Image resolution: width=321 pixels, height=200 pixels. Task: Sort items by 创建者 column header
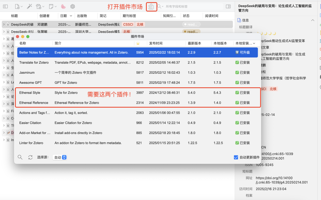point(44,16)
